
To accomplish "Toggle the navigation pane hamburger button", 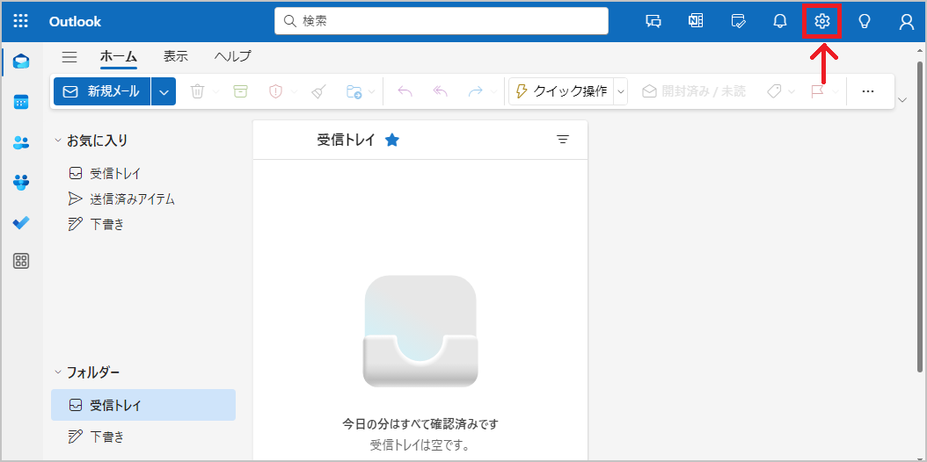I will pyautogui.click(x=69, y=57).
